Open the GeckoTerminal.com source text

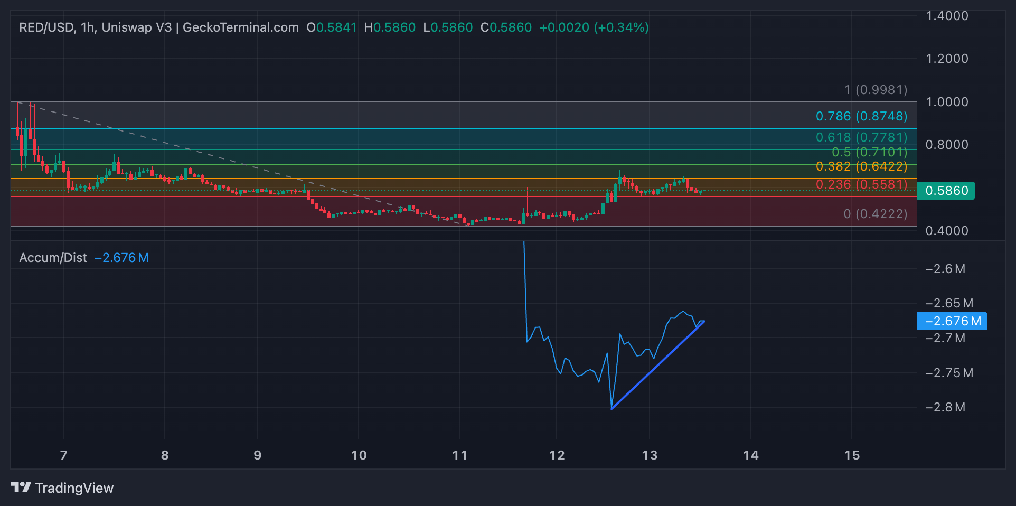240,27
